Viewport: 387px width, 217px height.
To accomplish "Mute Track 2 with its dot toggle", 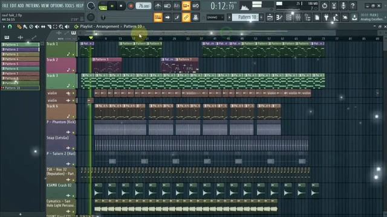I will tap(73, 71).
